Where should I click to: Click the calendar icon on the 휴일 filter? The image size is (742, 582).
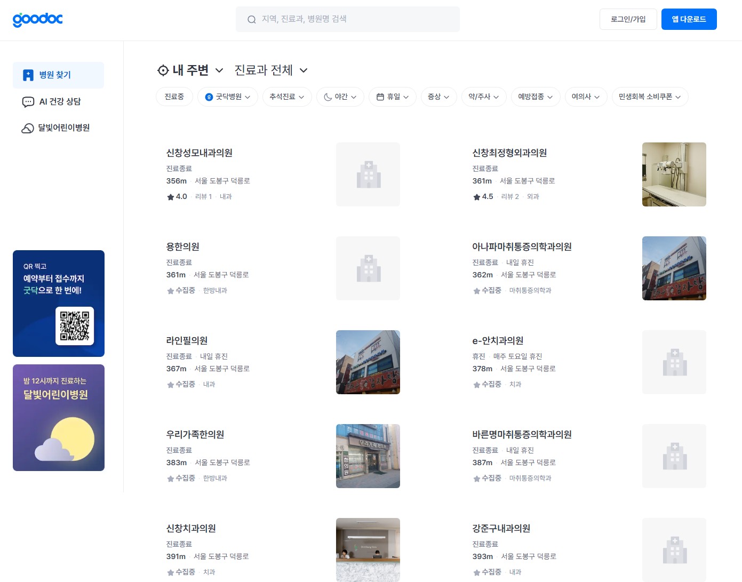click(379, 97)
